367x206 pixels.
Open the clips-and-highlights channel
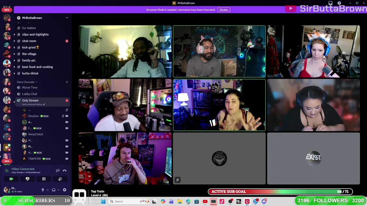tap(35, 34)
